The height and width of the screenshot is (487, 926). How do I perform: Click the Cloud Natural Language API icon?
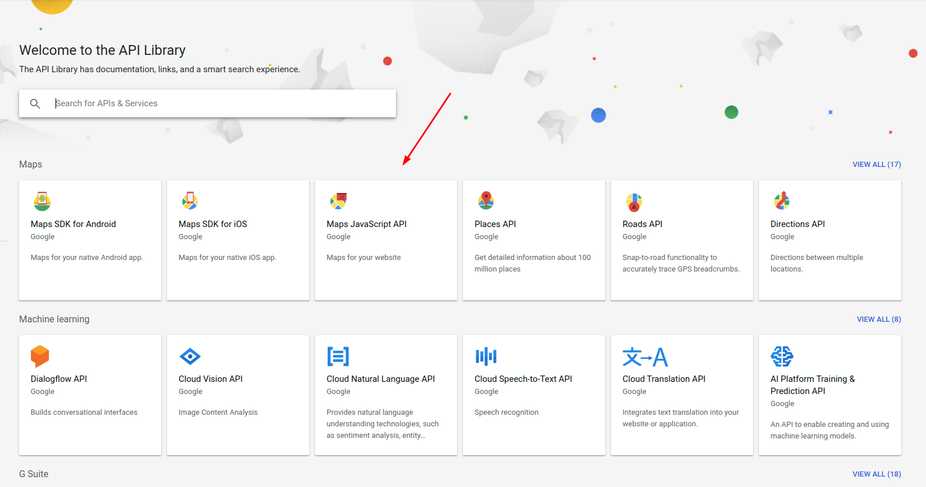point(338,356)
